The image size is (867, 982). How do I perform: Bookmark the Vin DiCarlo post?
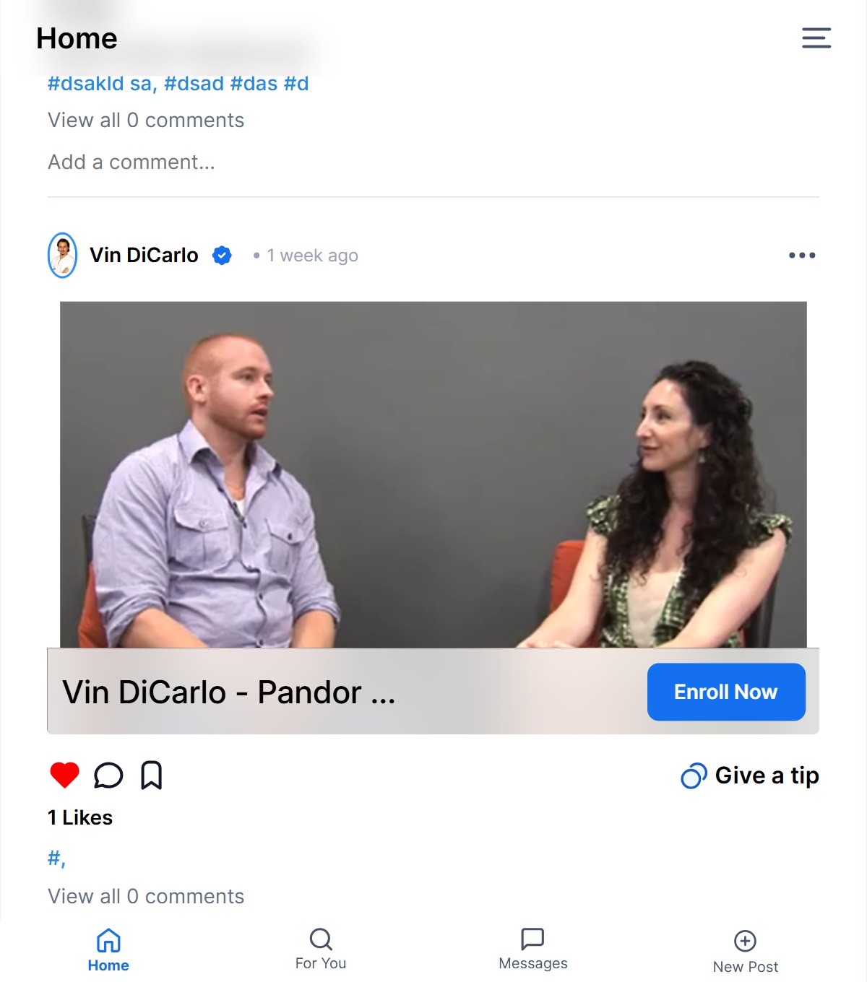(151, 775)
